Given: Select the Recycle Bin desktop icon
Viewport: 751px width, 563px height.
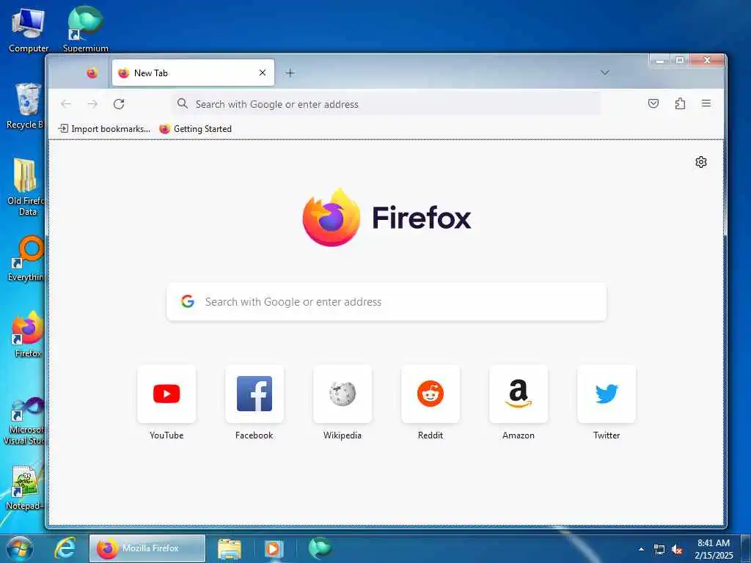Looking at the screenshot, I should coord(25,106).
